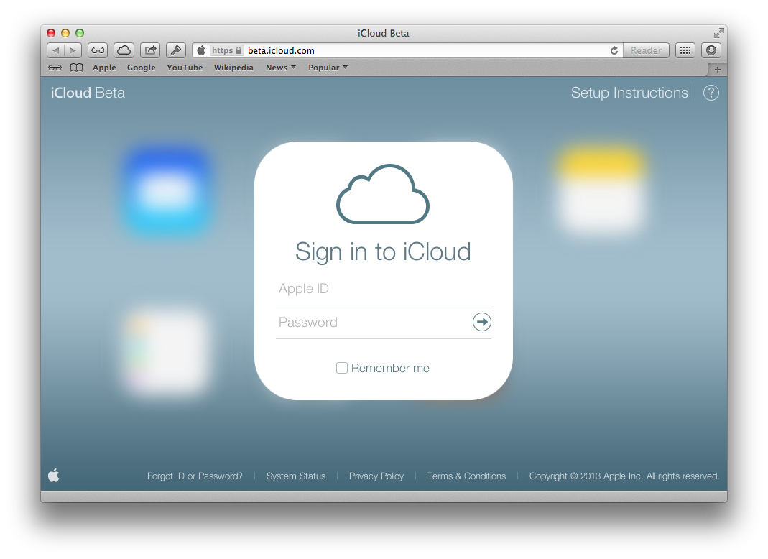The image size is (768, 559).
Task: Enable the Remember me checkbox
Action: (x=342, y=368)
